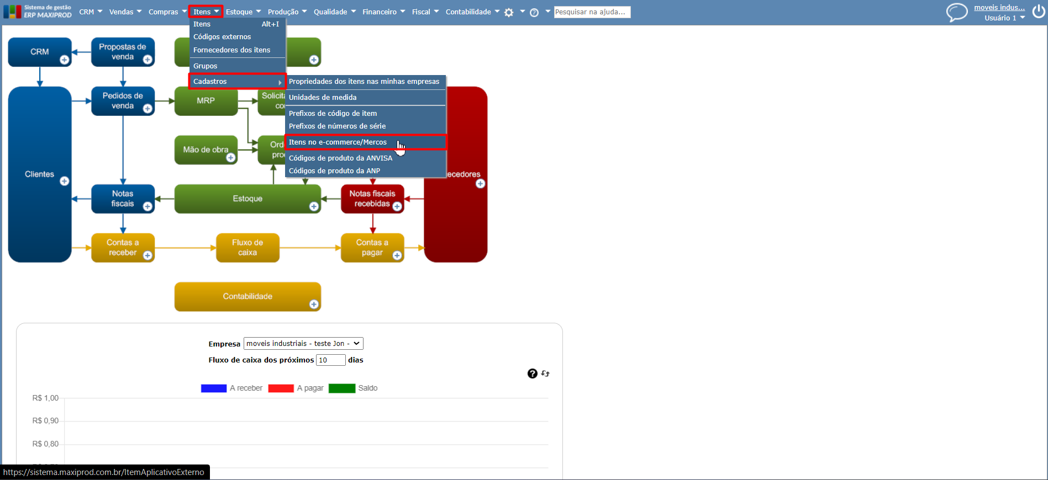Select Códigos de produto da ANVISA
The width and height of the screenshot is (1048, 480).
[365, 158]
